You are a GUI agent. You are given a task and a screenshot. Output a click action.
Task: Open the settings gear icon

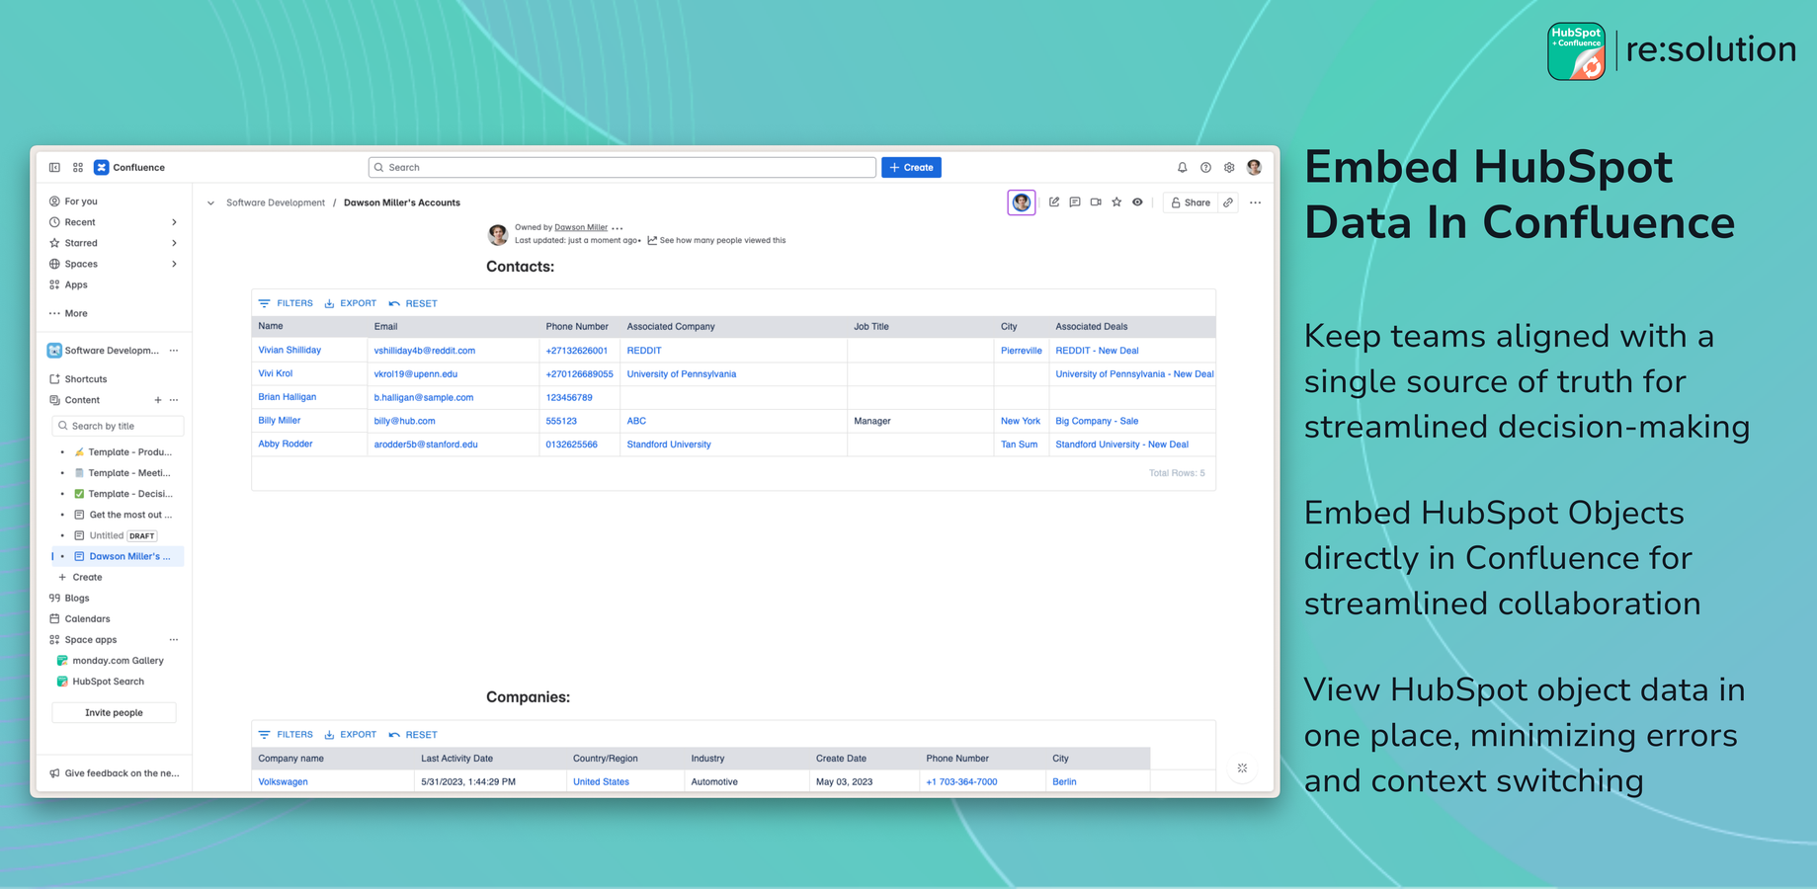tap(1229, 168)
